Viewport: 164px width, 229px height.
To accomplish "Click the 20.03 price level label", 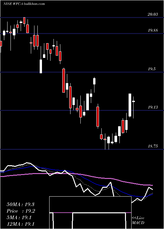I will point(153,14).
